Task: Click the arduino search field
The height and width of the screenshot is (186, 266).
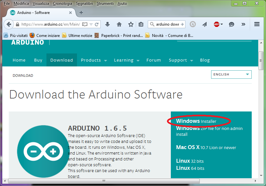Action: click(x=167, y=24)
